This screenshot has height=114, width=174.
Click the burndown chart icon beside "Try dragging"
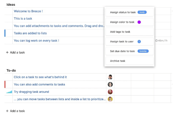click(9, 92)
